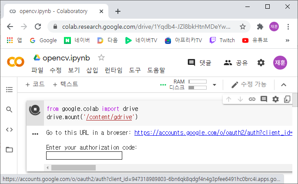Image resolution: width=298 pixels, height=184 pixels.
Task: Open the 네이버 bookmark
Action: (x=77, y=40)
